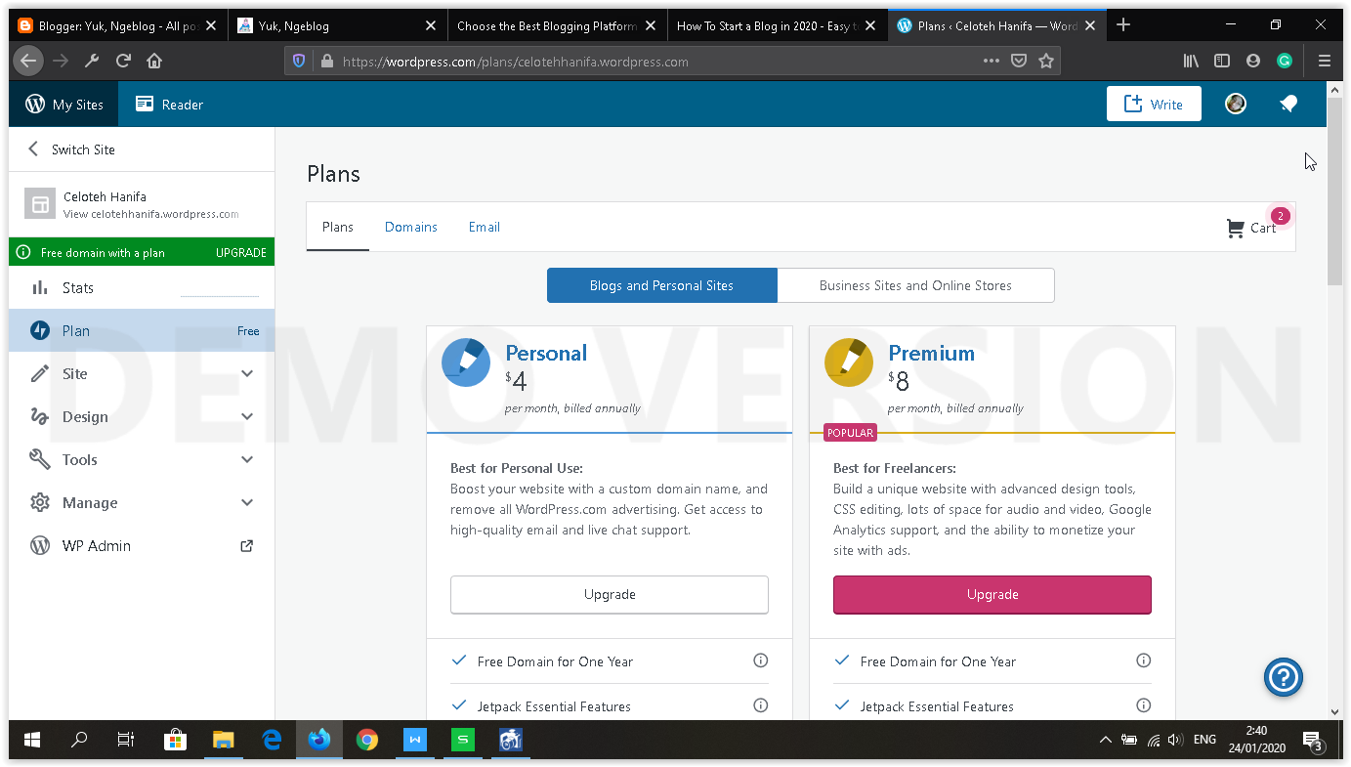This screenshot has width=1351, height=767.
Task: Switch to Blogger Yuk, Ngeblog browser tab
Action: click(x=117, y=25)
